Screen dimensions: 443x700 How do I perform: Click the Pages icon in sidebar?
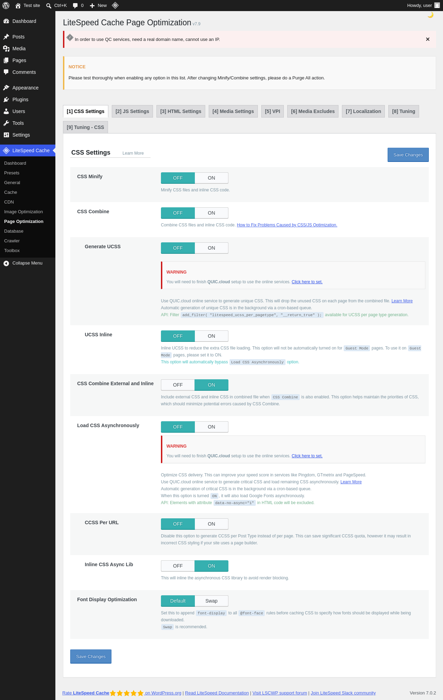[x=6, y=60]
